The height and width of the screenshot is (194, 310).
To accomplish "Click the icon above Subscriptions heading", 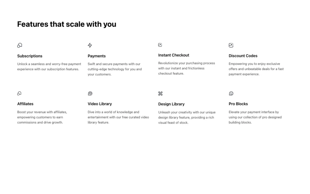I will pyautogui.click(x=20, y=45).
